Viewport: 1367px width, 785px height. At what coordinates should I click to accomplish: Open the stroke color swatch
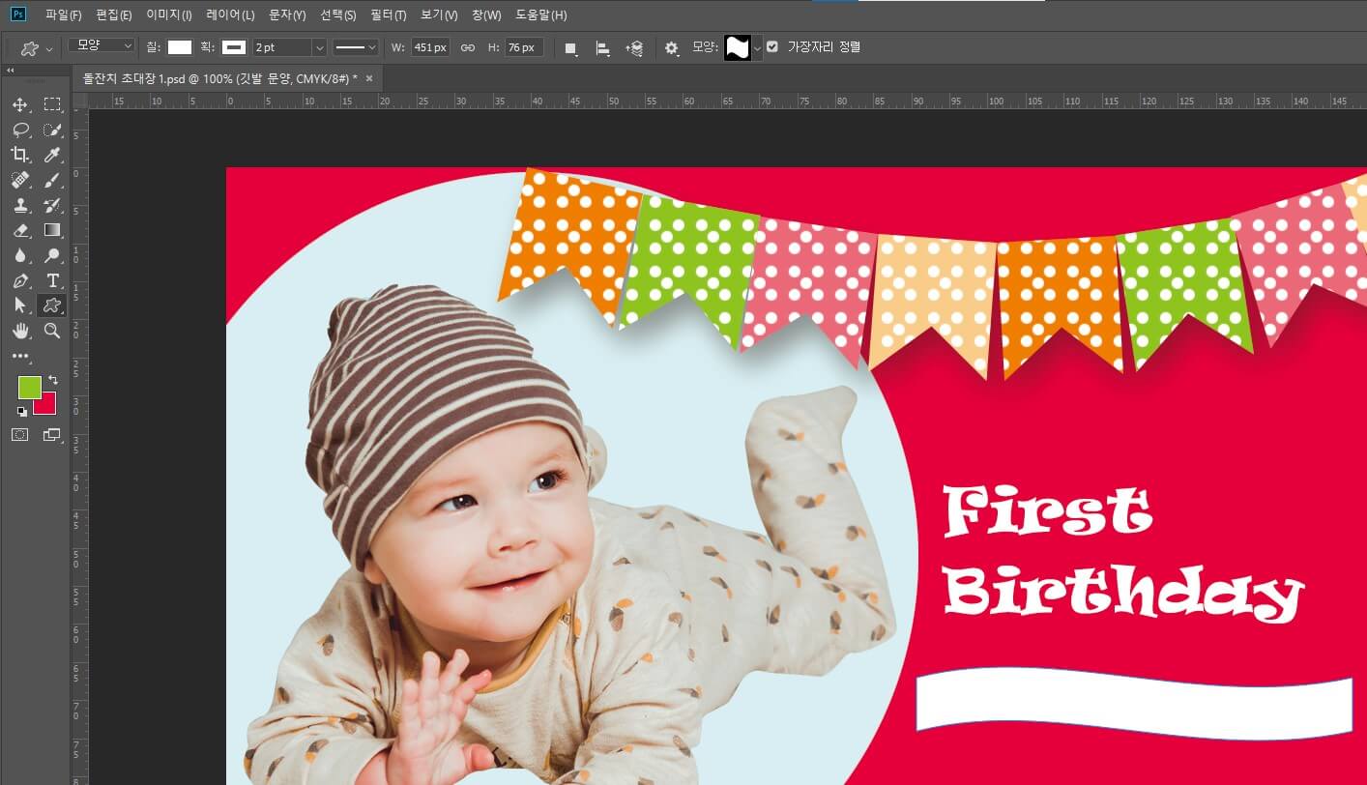(233, 47)
